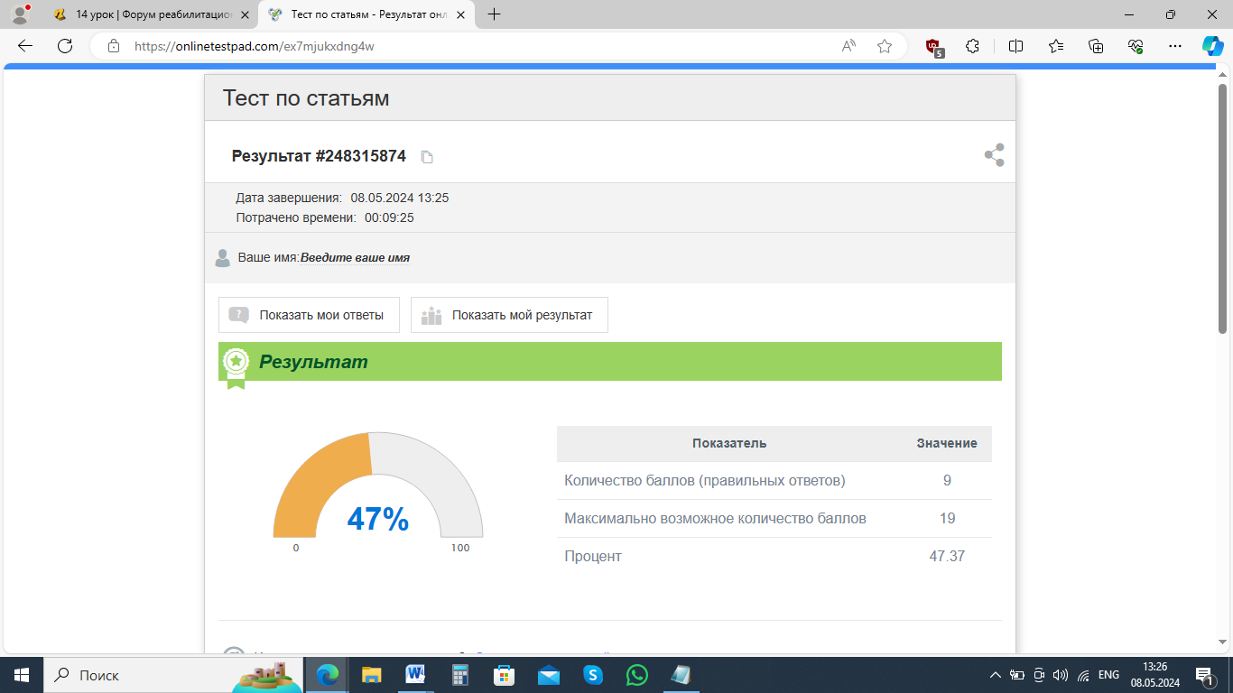Open the read aloud icon in address bar
The height and width of the screenshot is (693, 1233).
point(848,46)
